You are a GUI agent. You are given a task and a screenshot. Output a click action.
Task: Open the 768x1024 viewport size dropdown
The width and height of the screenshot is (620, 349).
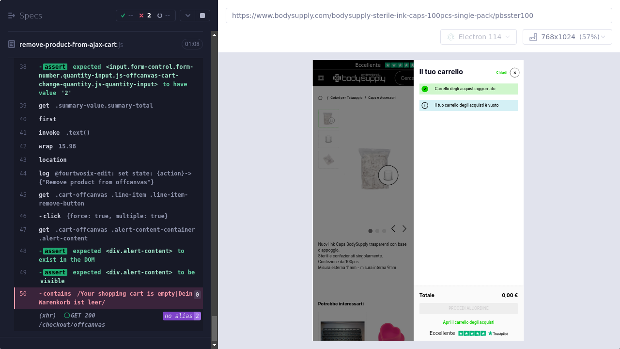[x=567, y=37]
